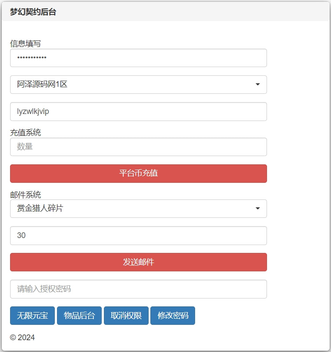The width and height of the screenshot is (331, 352).
Task: Expand the 赏金猎人碎片 item dropdown
Action: pyautogui.click(x=138, y=209)
